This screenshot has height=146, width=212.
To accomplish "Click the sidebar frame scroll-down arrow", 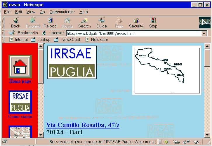I will [x=41, y=135].
